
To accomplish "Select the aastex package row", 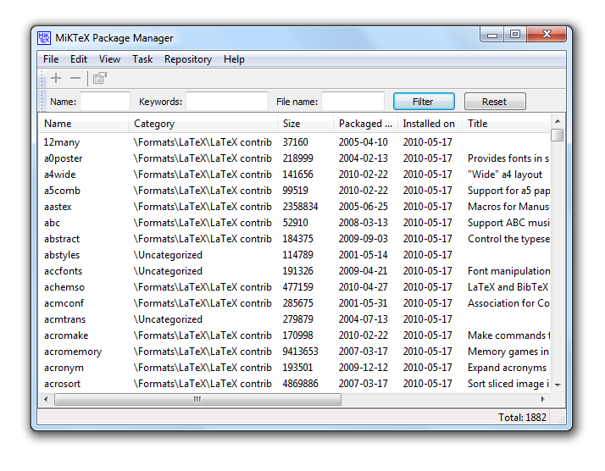I will click(x=294, y=207).
